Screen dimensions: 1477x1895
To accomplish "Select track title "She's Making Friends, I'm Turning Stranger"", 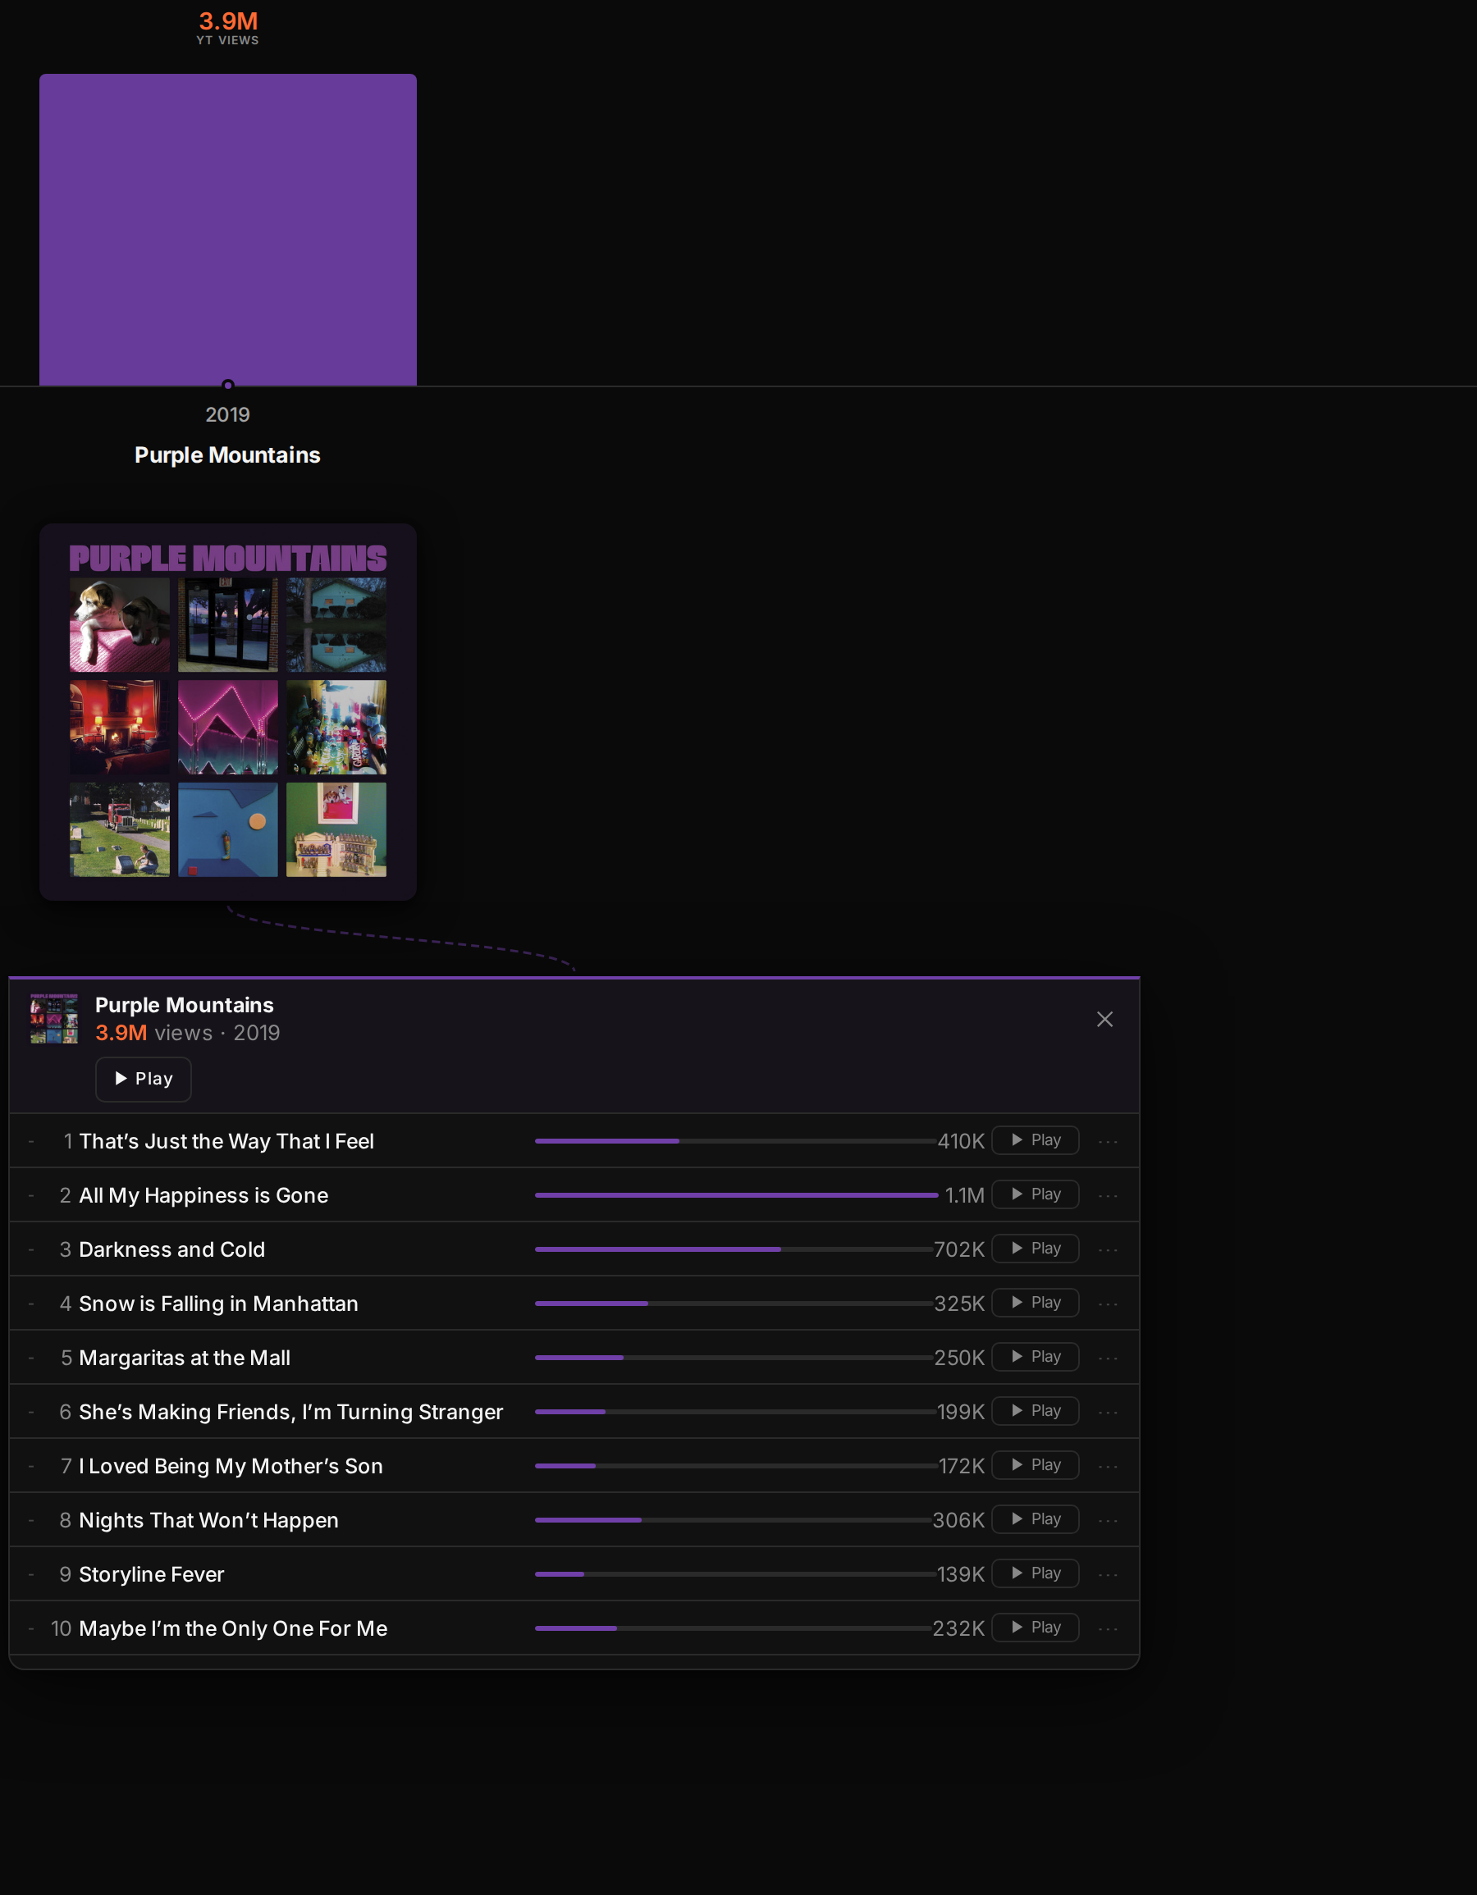I will pyautogui.click(x=290, y=1412).
